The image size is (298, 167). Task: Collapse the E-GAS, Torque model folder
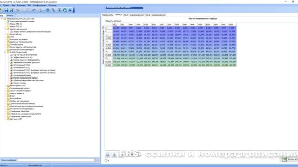click(x=5, y=52)
